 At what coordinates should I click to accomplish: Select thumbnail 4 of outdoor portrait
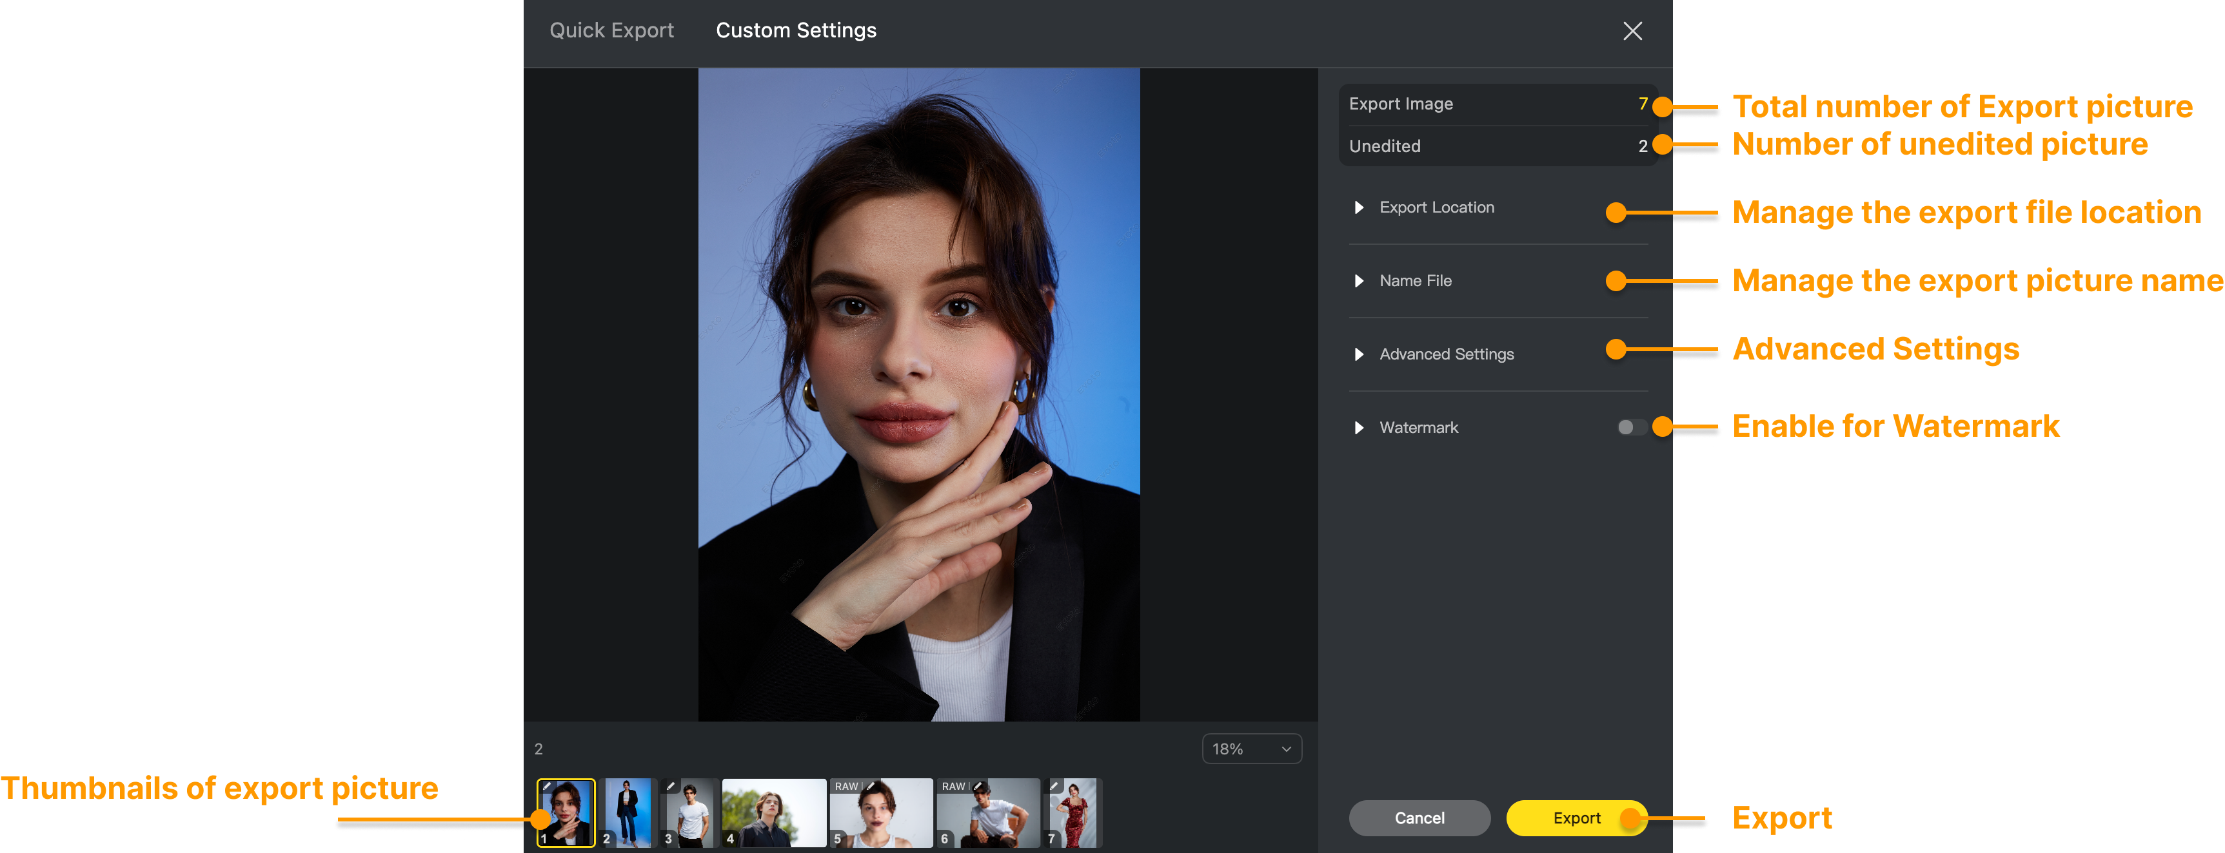(773, 812)
